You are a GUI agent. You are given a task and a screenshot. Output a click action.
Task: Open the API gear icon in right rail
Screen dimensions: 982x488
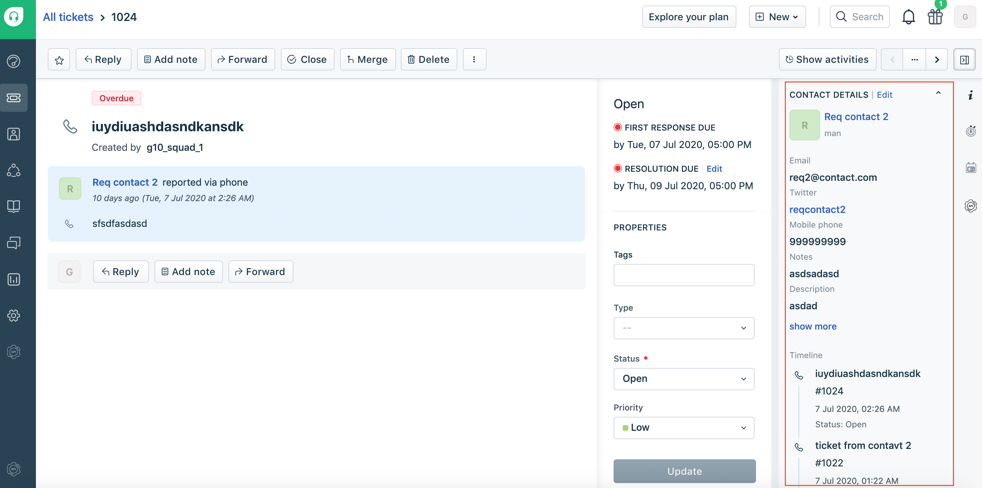[970, 206]
